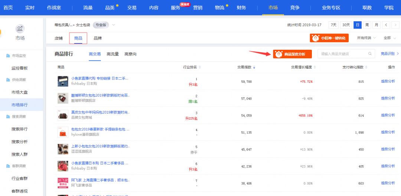The image size is (401, 196).
Task: Click the 市场 chart icon in sidebar
Action: click(x=20, y=29)
